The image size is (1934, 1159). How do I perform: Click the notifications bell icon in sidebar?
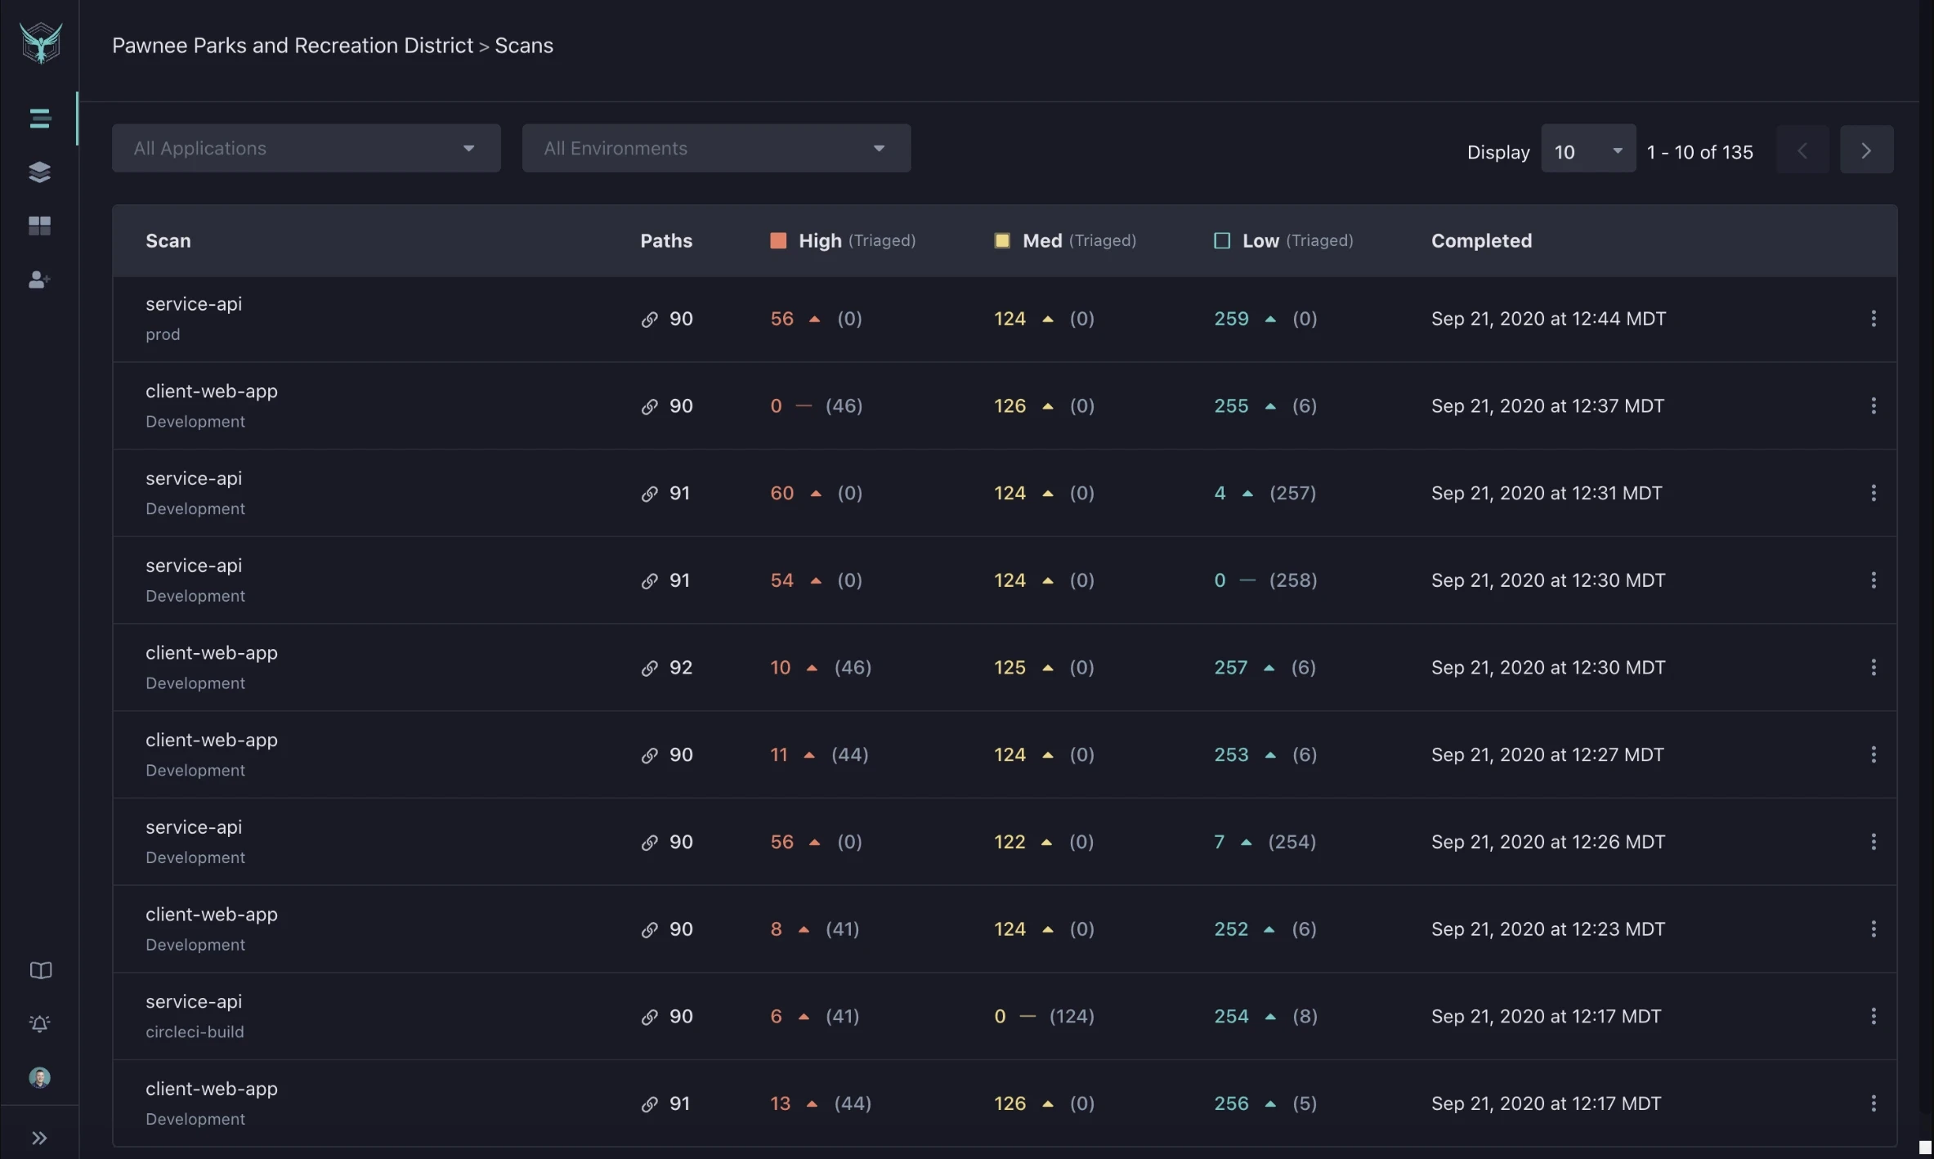(x=38, y=1024)
